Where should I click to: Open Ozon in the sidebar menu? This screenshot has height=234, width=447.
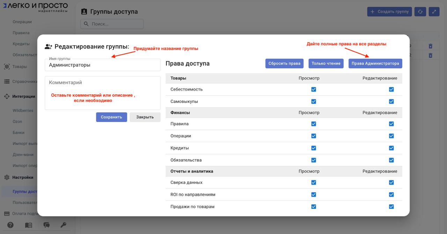(17, 122)
